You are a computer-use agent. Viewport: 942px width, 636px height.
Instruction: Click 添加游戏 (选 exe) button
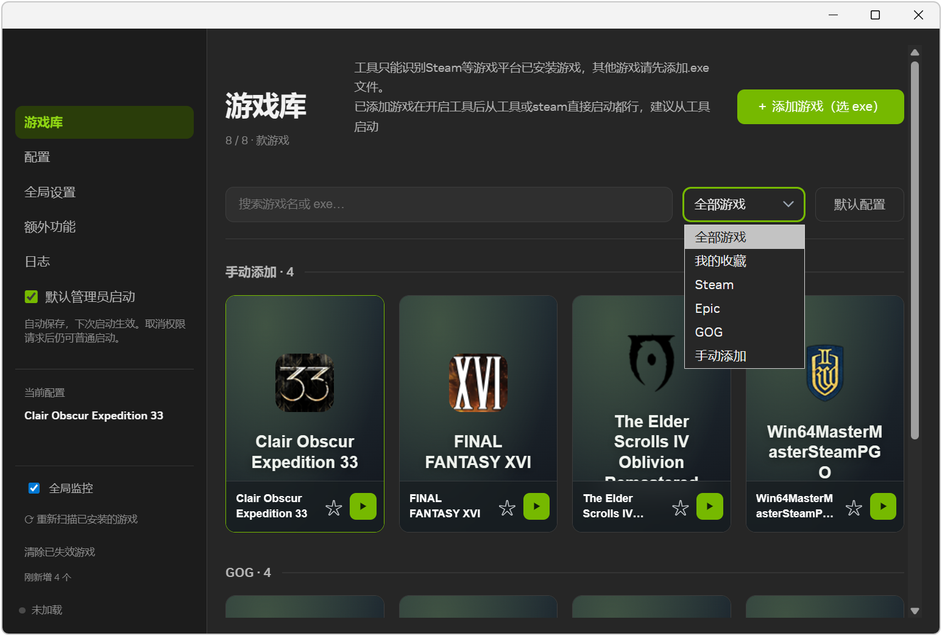pos(820,107)
